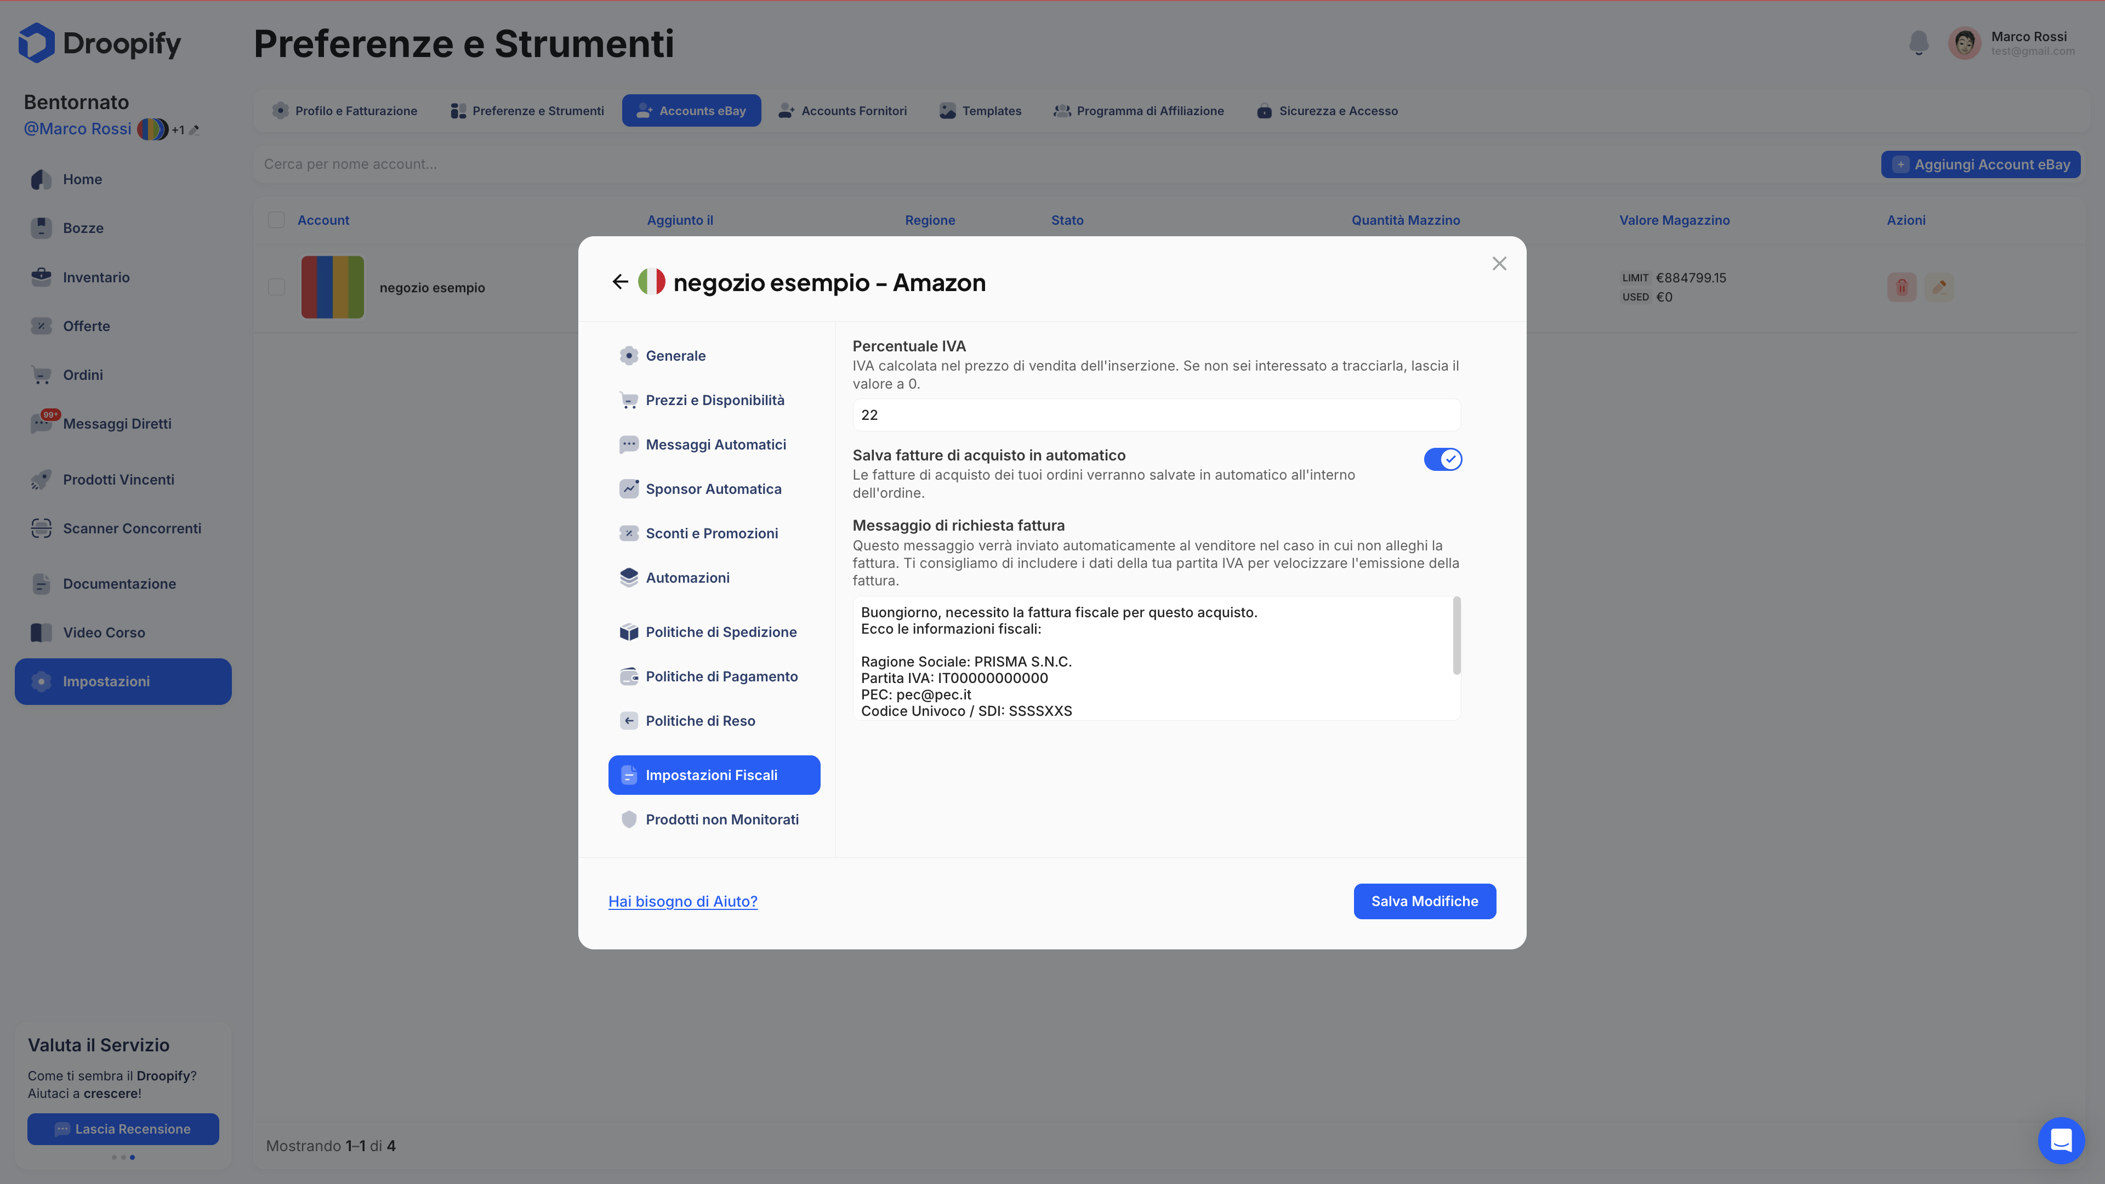Click the pencil next to +1 accounts
Image resolution: width=2105 pixels, height=1184 pixels.
195,130
